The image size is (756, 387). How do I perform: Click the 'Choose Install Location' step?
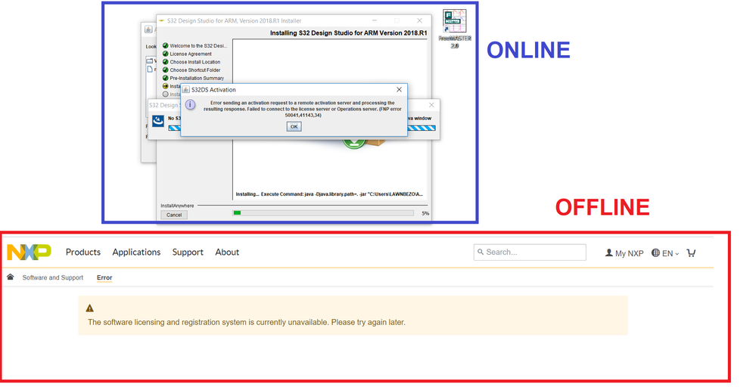pos(194,62)
